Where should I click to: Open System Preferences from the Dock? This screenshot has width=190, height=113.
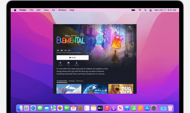pyautogui.click(x=154, y=108)
